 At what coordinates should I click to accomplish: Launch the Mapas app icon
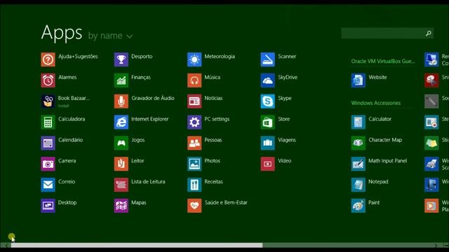(x=121, y=205)
